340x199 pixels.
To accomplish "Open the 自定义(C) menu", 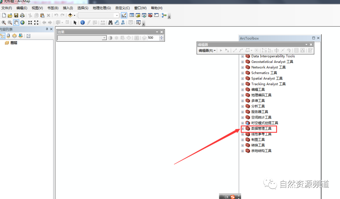I will tap(122, 8).
